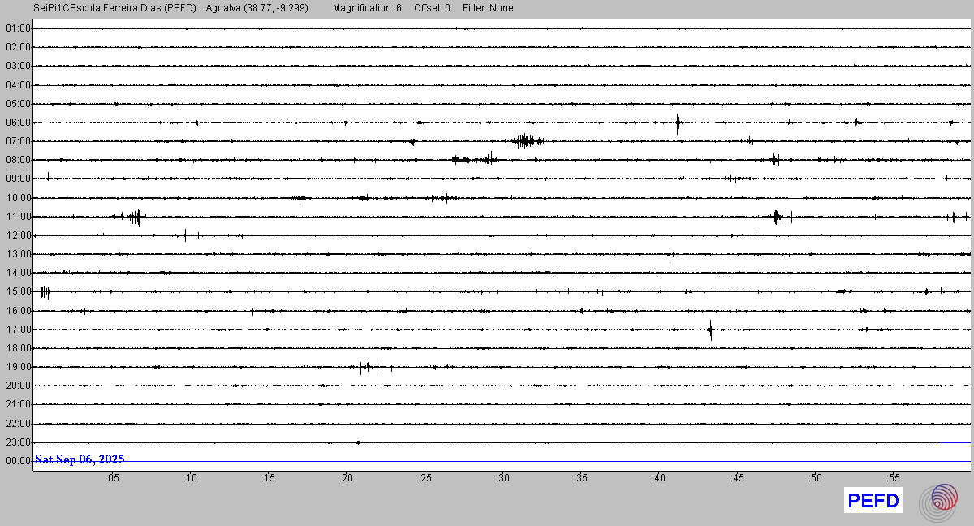This screenshot has height=526, width=974.
Task: Click the :30 minute axis label
Action: (502, 478)
